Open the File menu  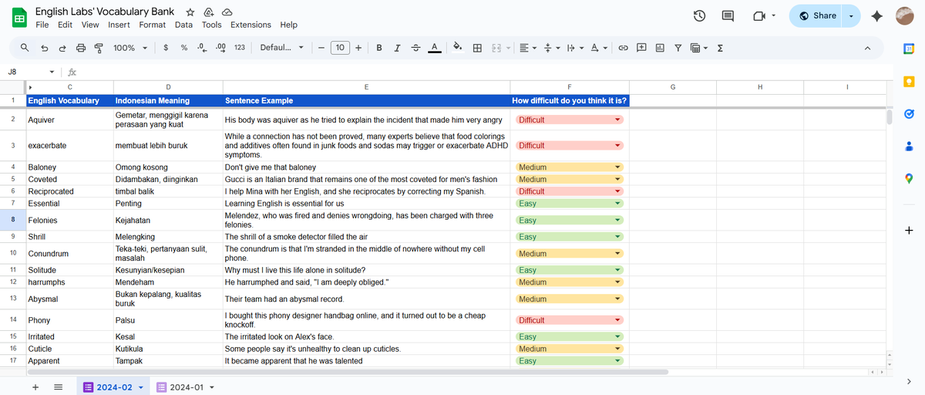[x=42, y=25]
